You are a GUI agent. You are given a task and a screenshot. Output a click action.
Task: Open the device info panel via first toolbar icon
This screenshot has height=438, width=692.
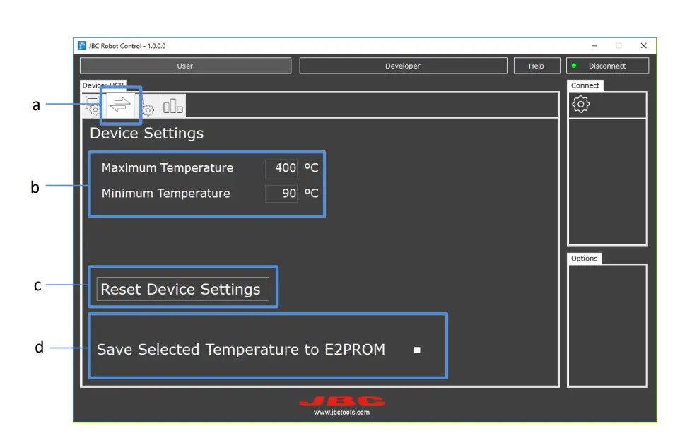tap(93, 105)
